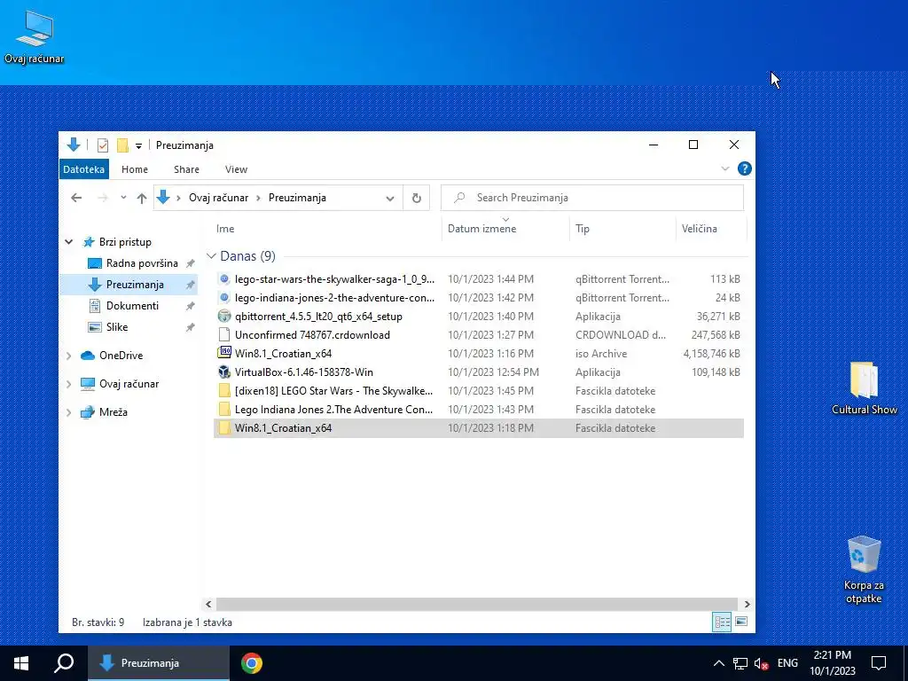Open Dokumenti in the navigation pane

coord(132,306)
